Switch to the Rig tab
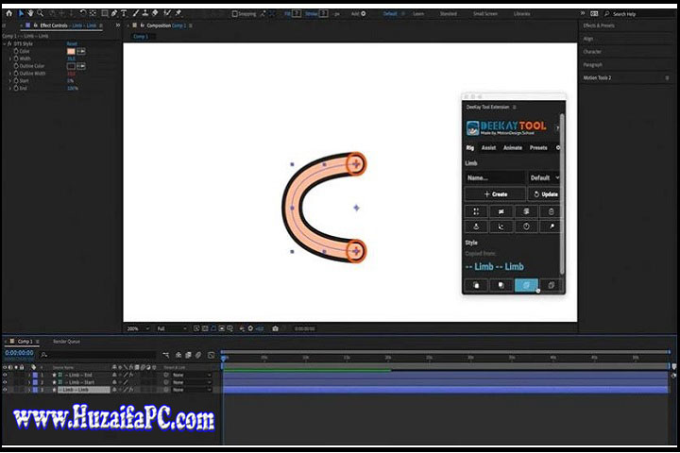Image resolution: width=680 pixels, height=453 pixels. tap(469, 148)
